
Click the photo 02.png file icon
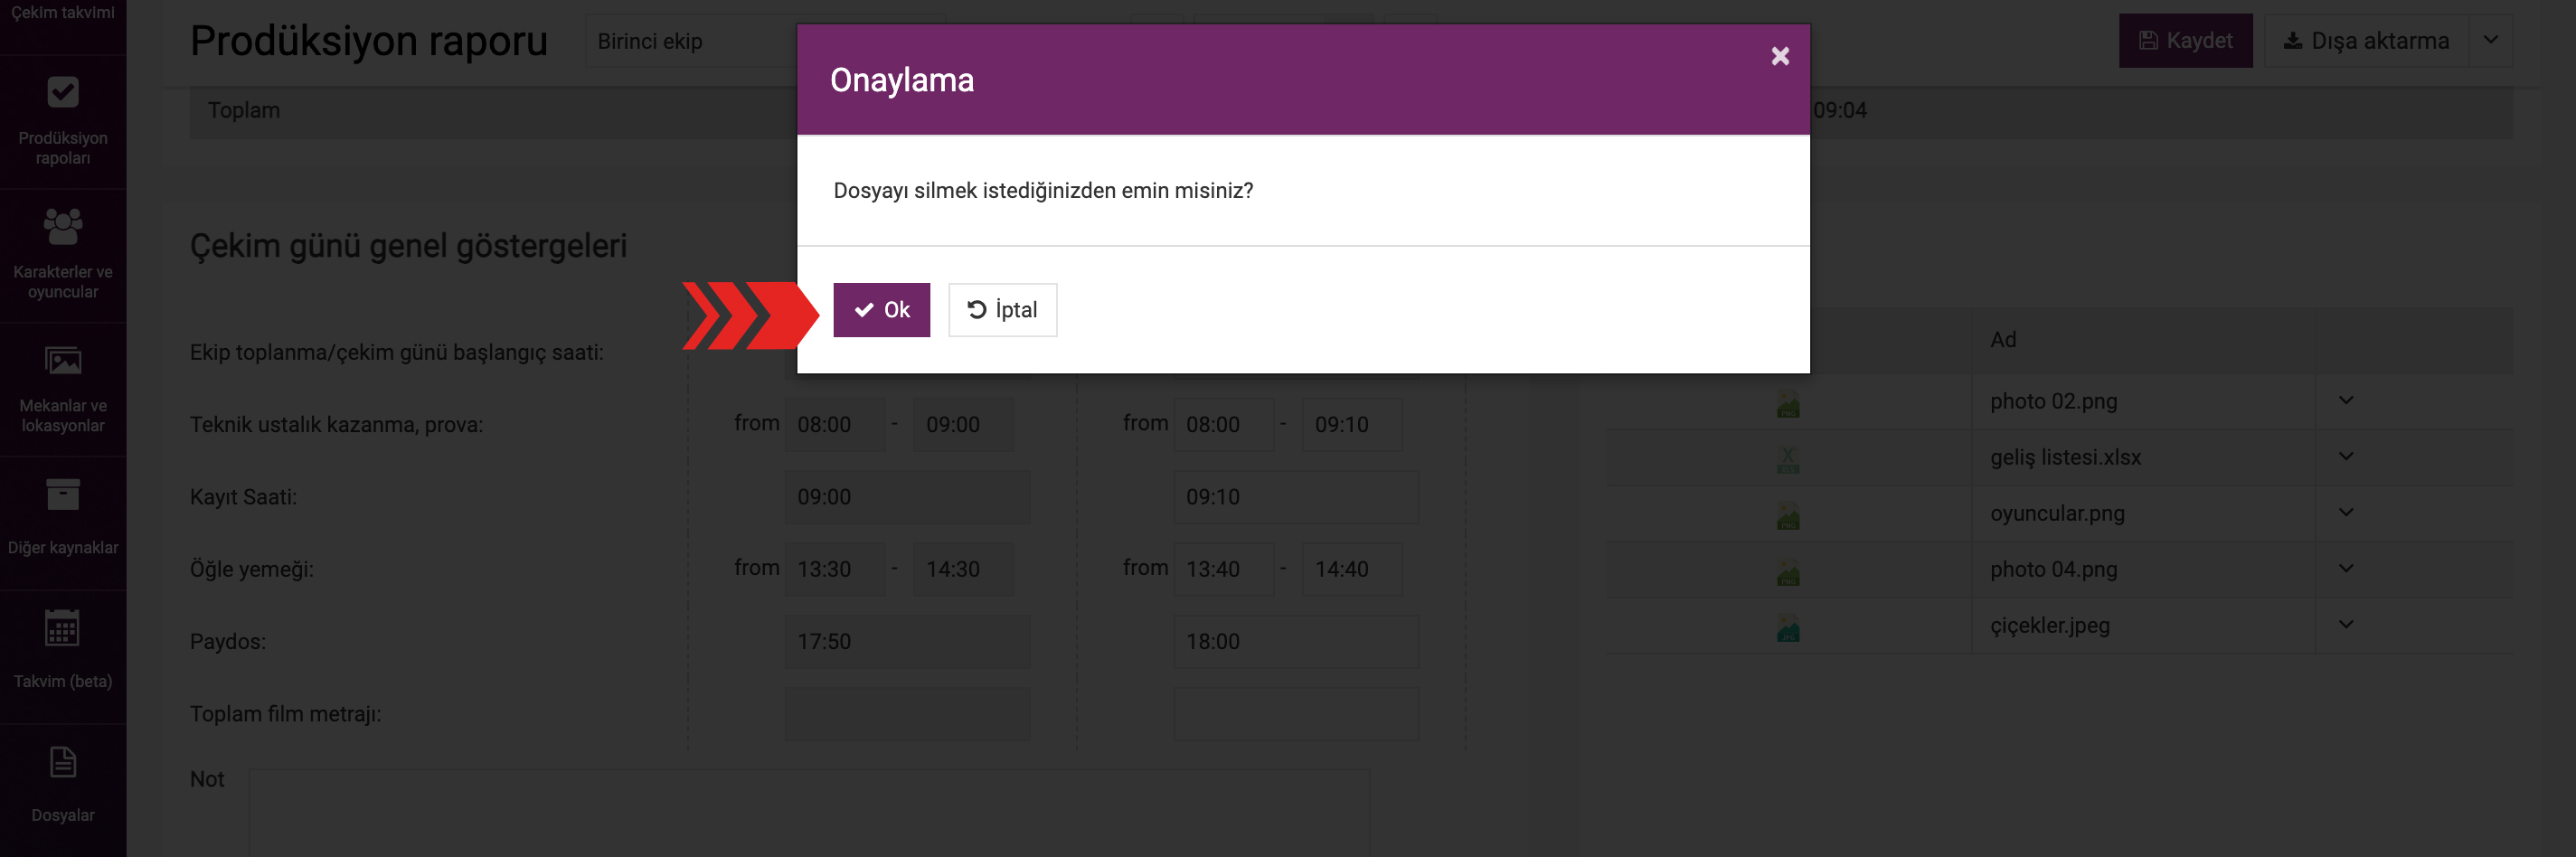point(1787,404)
